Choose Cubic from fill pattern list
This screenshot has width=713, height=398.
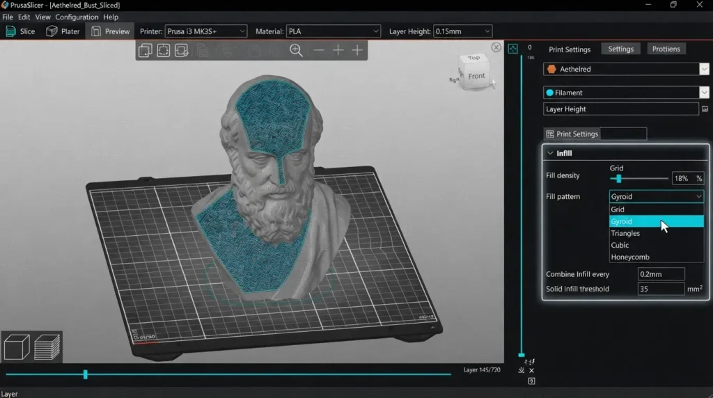pyautogui.click(x=656, y=245)
